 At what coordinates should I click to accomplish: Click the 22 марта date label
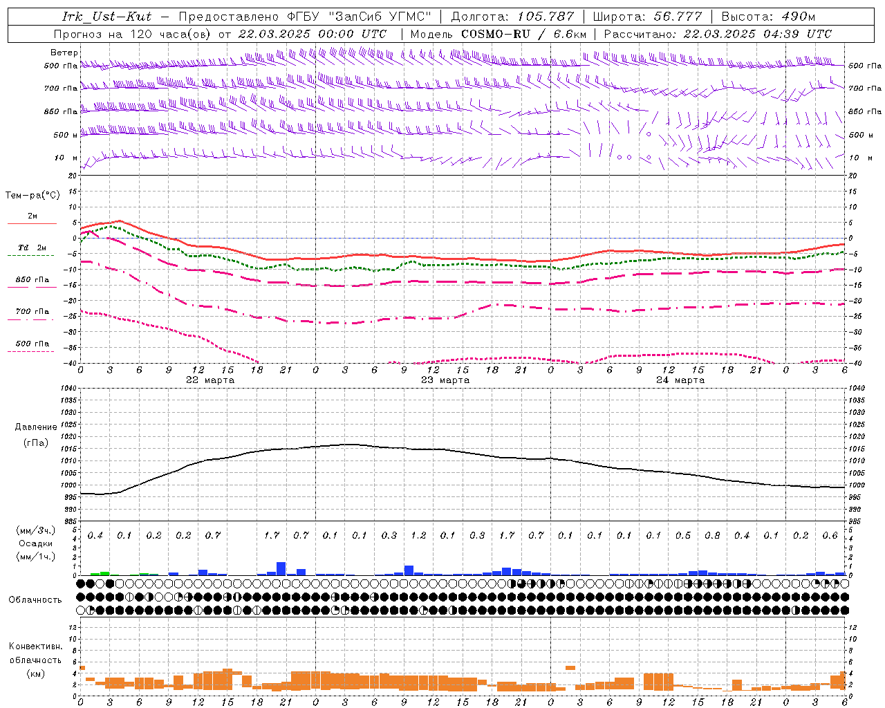point(210,380)
